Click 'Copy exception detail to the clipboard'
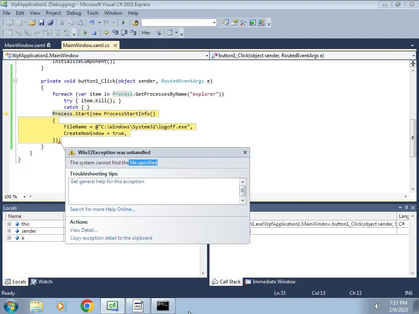This screenshot has height=314, width=419. [111, 238]
